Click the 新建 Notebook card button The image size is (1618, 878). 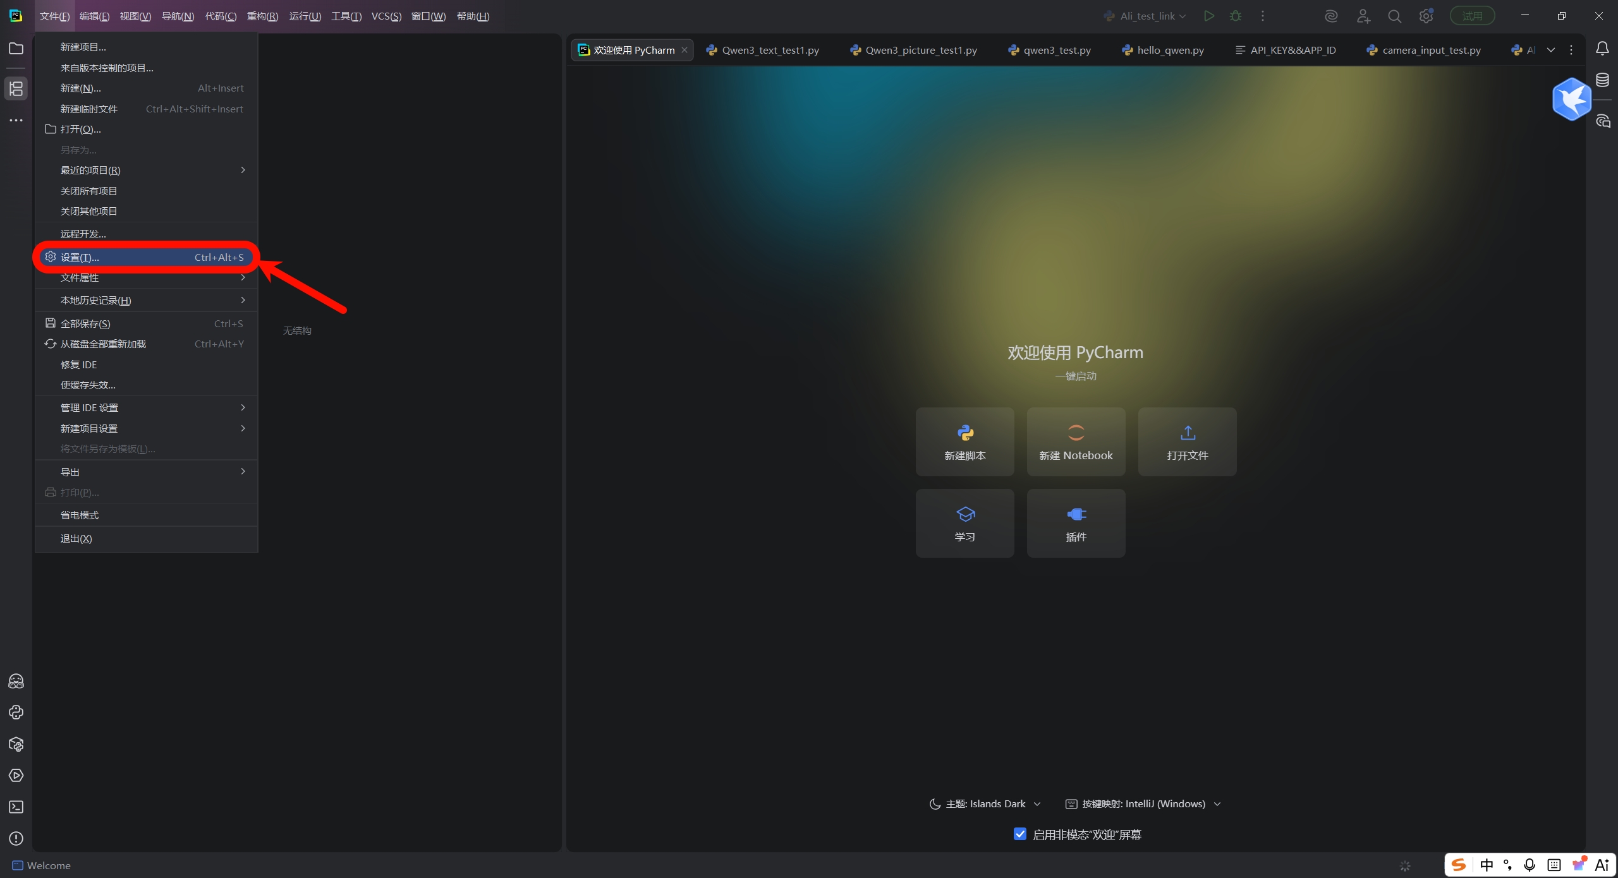coord(1076,442)
